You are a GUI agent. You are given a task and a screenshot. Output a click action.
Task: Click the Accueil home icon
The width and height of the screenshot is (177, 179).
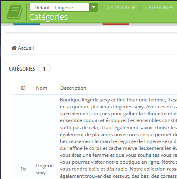[14, 48]
